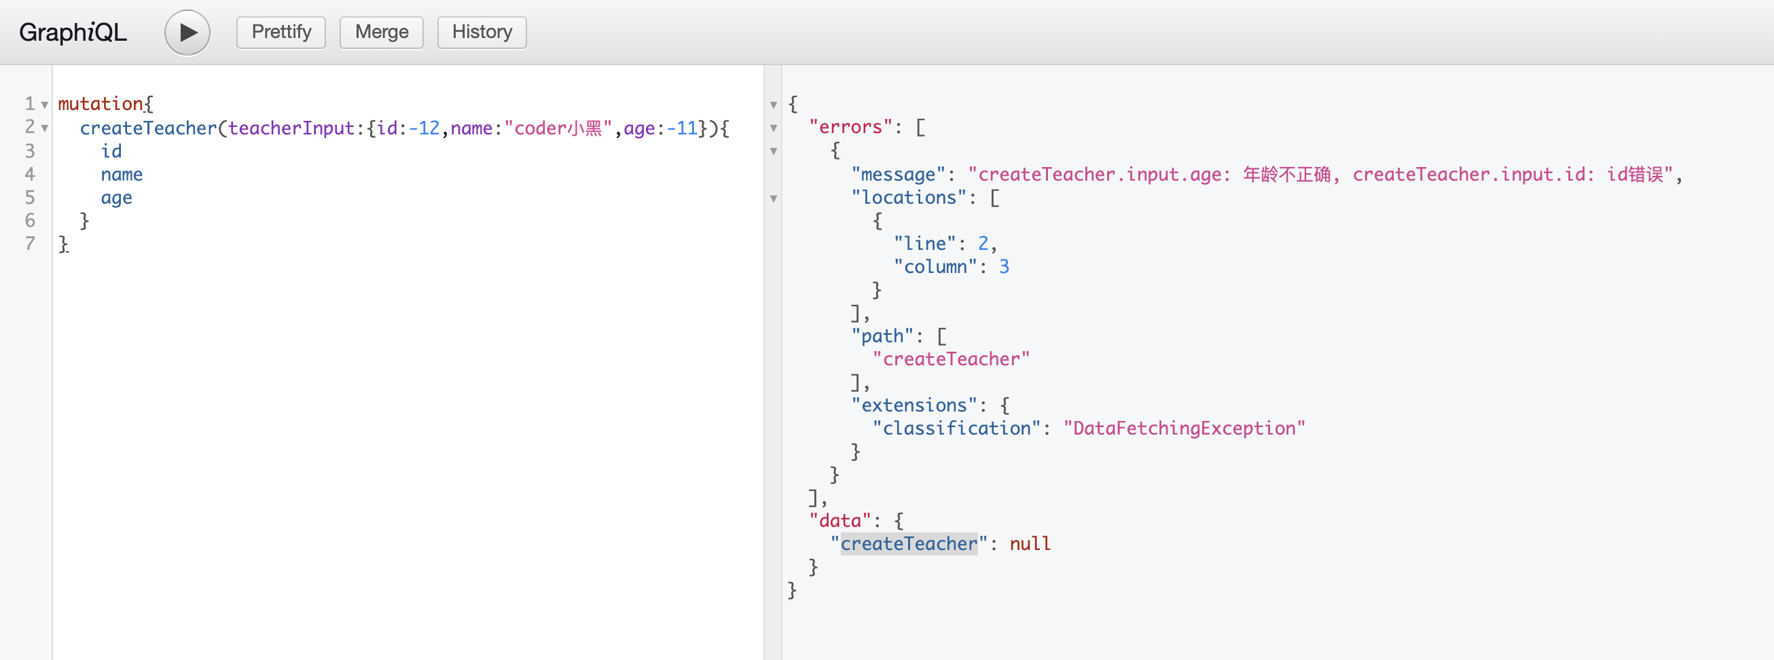Click the GraphiQL title logo
This screenshot has width=1774, height=660.
[x=73, y=33]
